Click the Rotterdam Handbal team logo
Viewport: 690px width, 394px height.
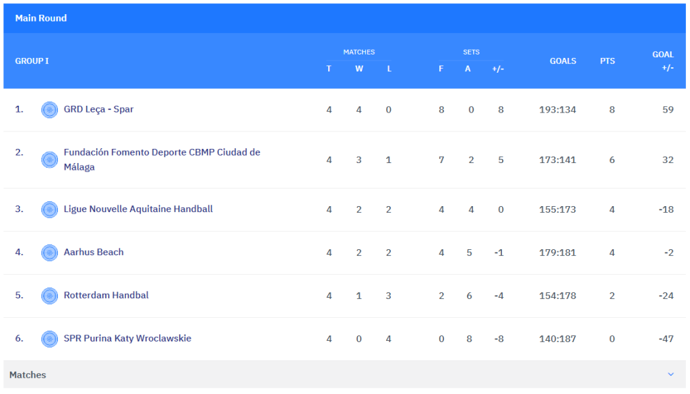(x=49, y=296)
